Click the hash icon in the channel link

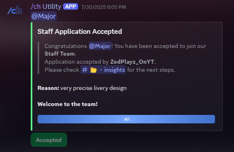click(84, 70)
